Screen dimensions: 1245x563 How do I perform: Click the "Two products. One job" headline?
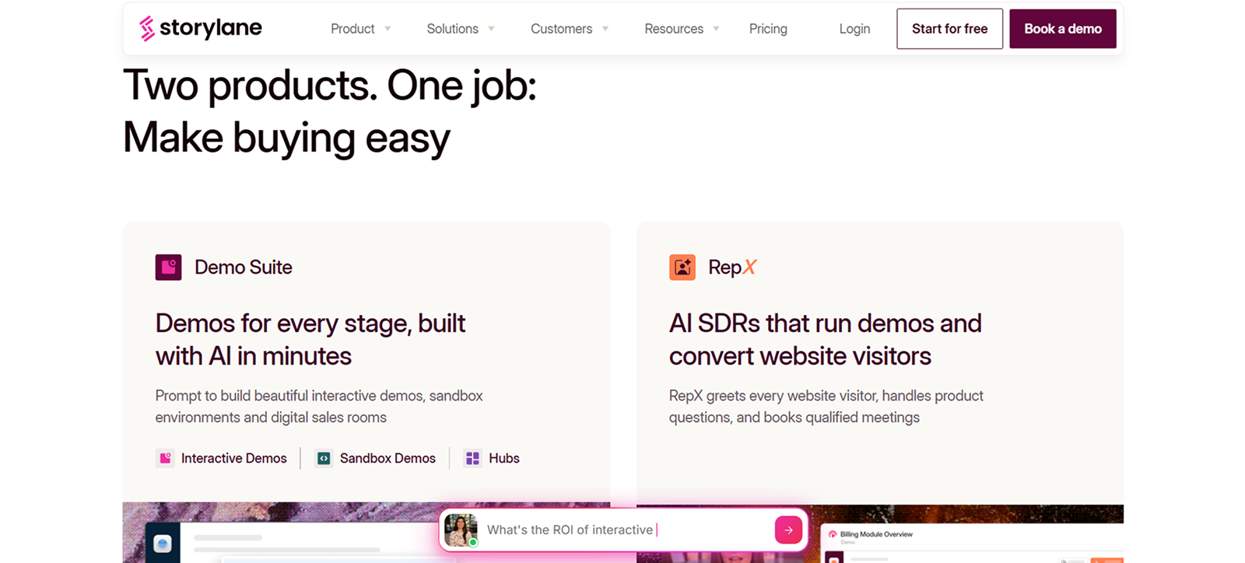pyautogui.click(x=330, y=111)
